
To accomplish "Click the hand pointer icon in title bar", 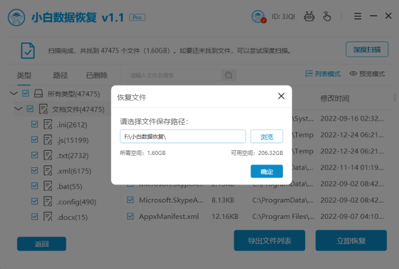I will tap(326, 17).
